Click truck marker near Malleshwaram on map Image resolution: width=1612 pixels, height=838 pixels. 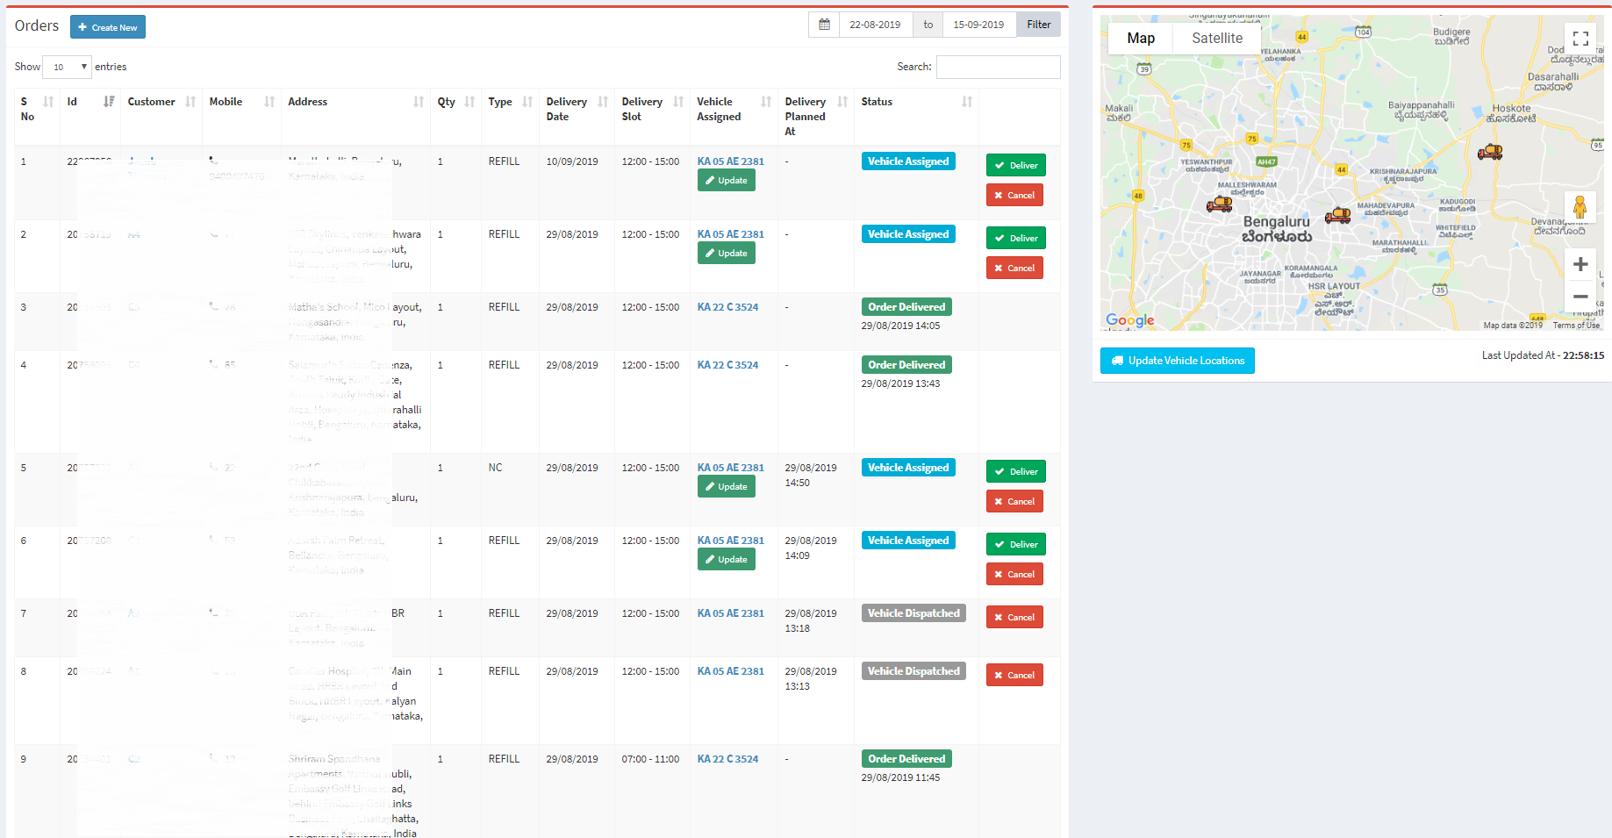coord(1219,204)
